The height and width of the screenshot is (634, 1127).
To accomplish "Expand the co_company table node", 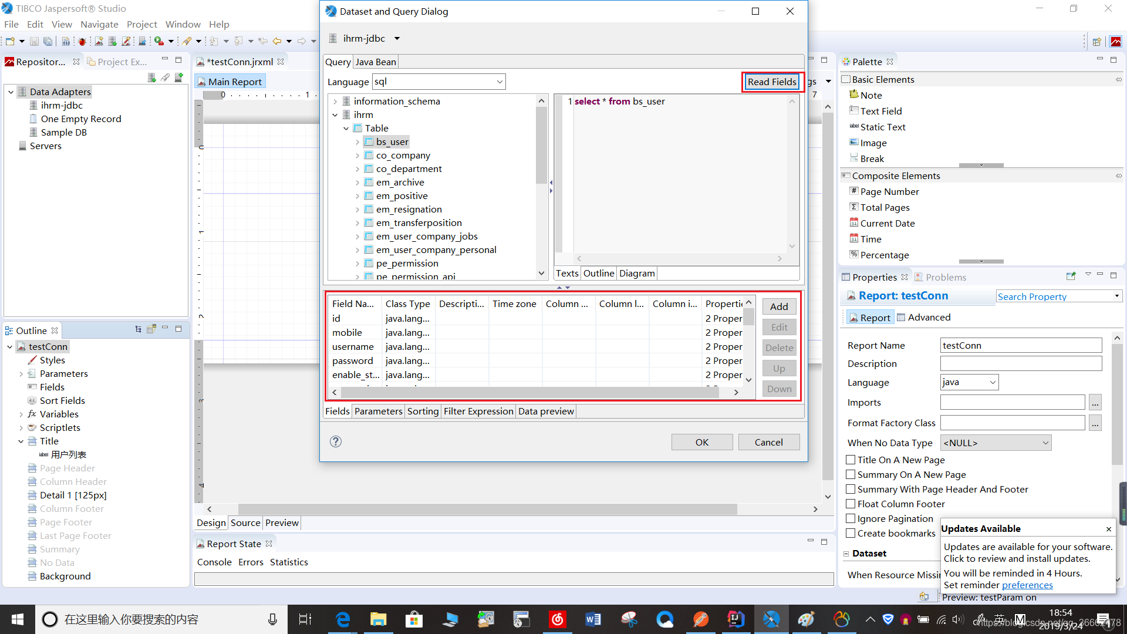I will pyautogui.click(x=357, y=156).
